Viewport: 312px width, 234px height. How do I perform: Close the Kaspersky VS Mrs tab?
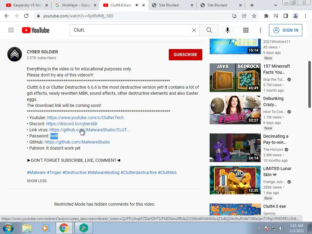click(47, 5)
